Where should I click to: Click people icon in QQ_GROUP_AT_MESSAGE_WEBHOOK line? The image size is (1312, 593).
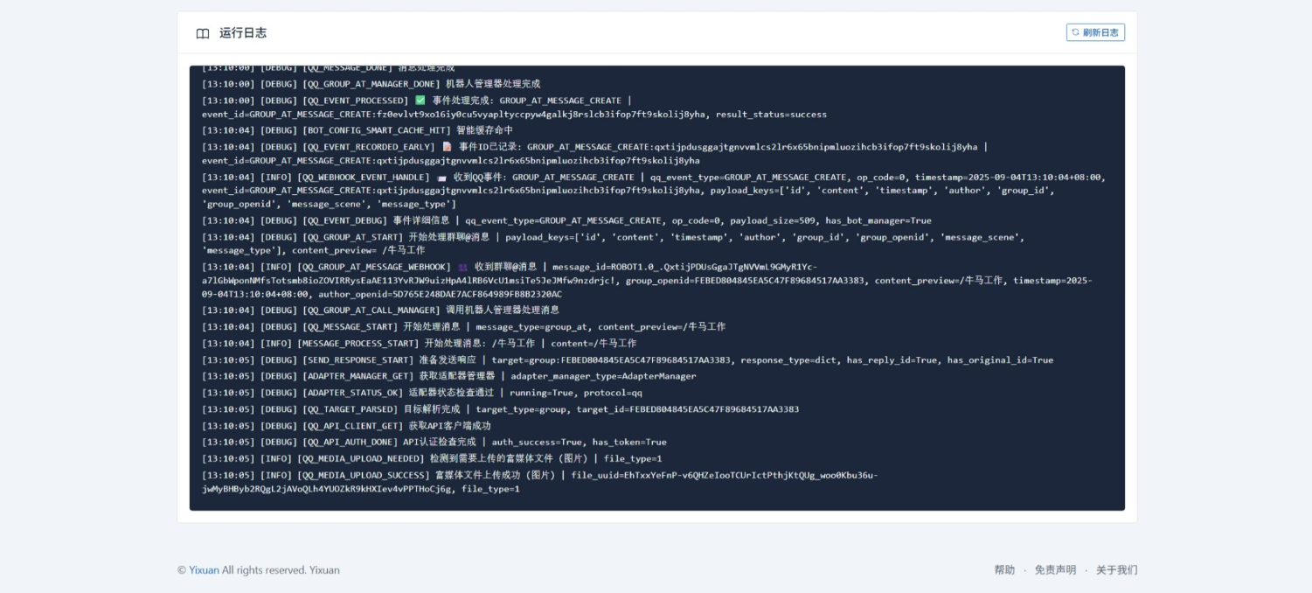[x=462, y=267]
